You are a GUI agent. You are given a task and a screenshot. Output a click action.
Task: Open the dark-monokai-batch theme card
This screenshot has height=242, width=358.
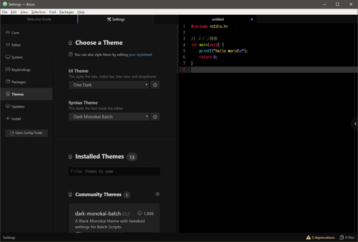114,218
